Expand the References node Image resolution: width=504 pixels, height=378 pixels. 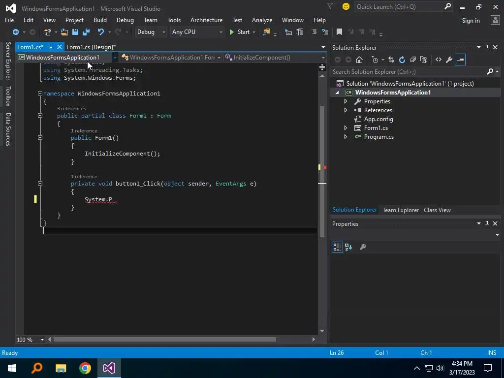pyautogui.click(x=346, y=110)
